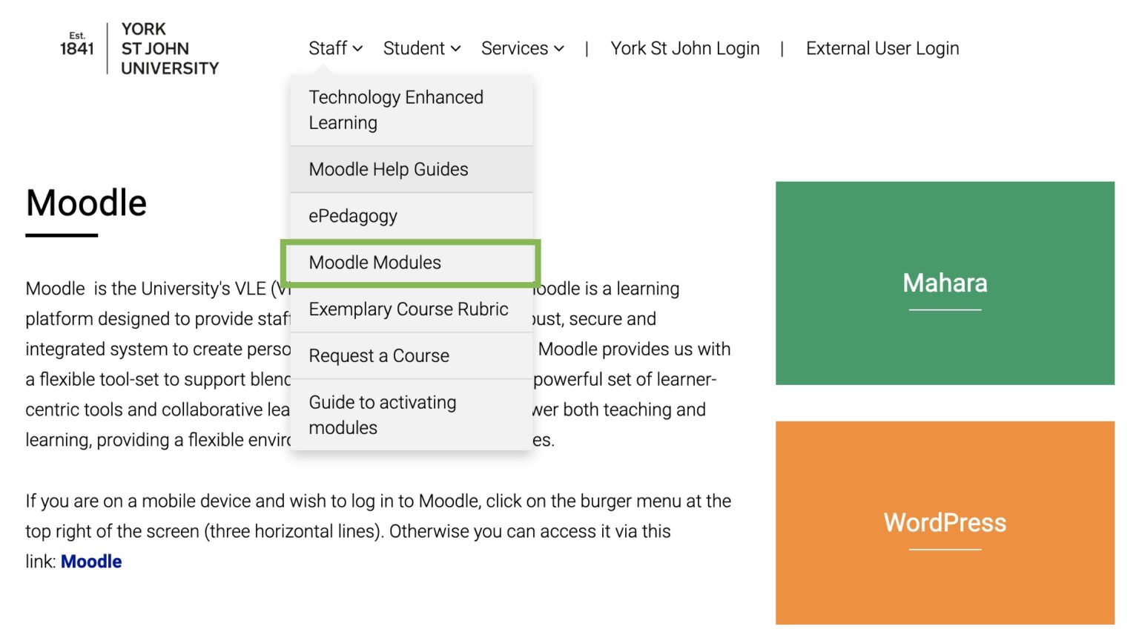Click the orange WordPress panel
This screenshot has width=1139, height=644.
(x=944, y=523)
